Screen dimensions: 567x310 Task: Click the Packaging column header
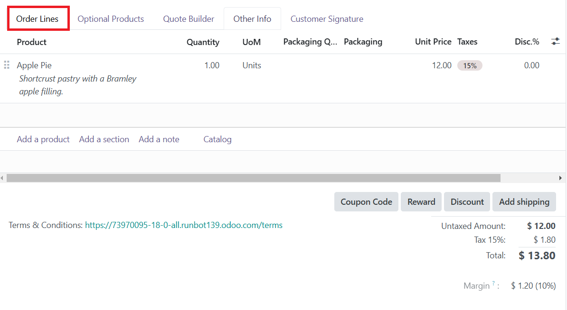pyautogui.click(x=363, y=42)
